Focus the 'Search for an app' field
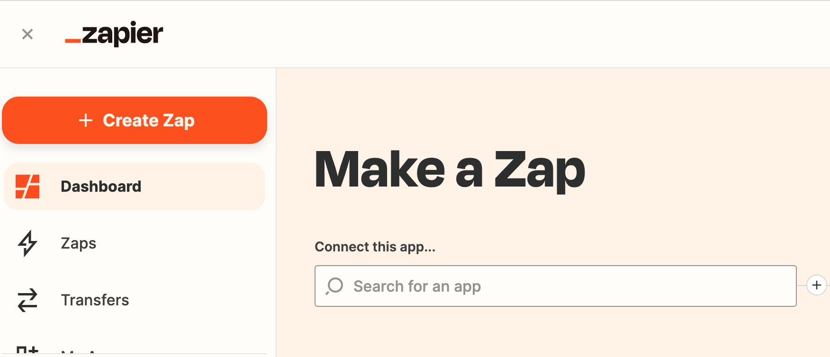Viewport: 830px width, 357px height. tap(555, 286)
